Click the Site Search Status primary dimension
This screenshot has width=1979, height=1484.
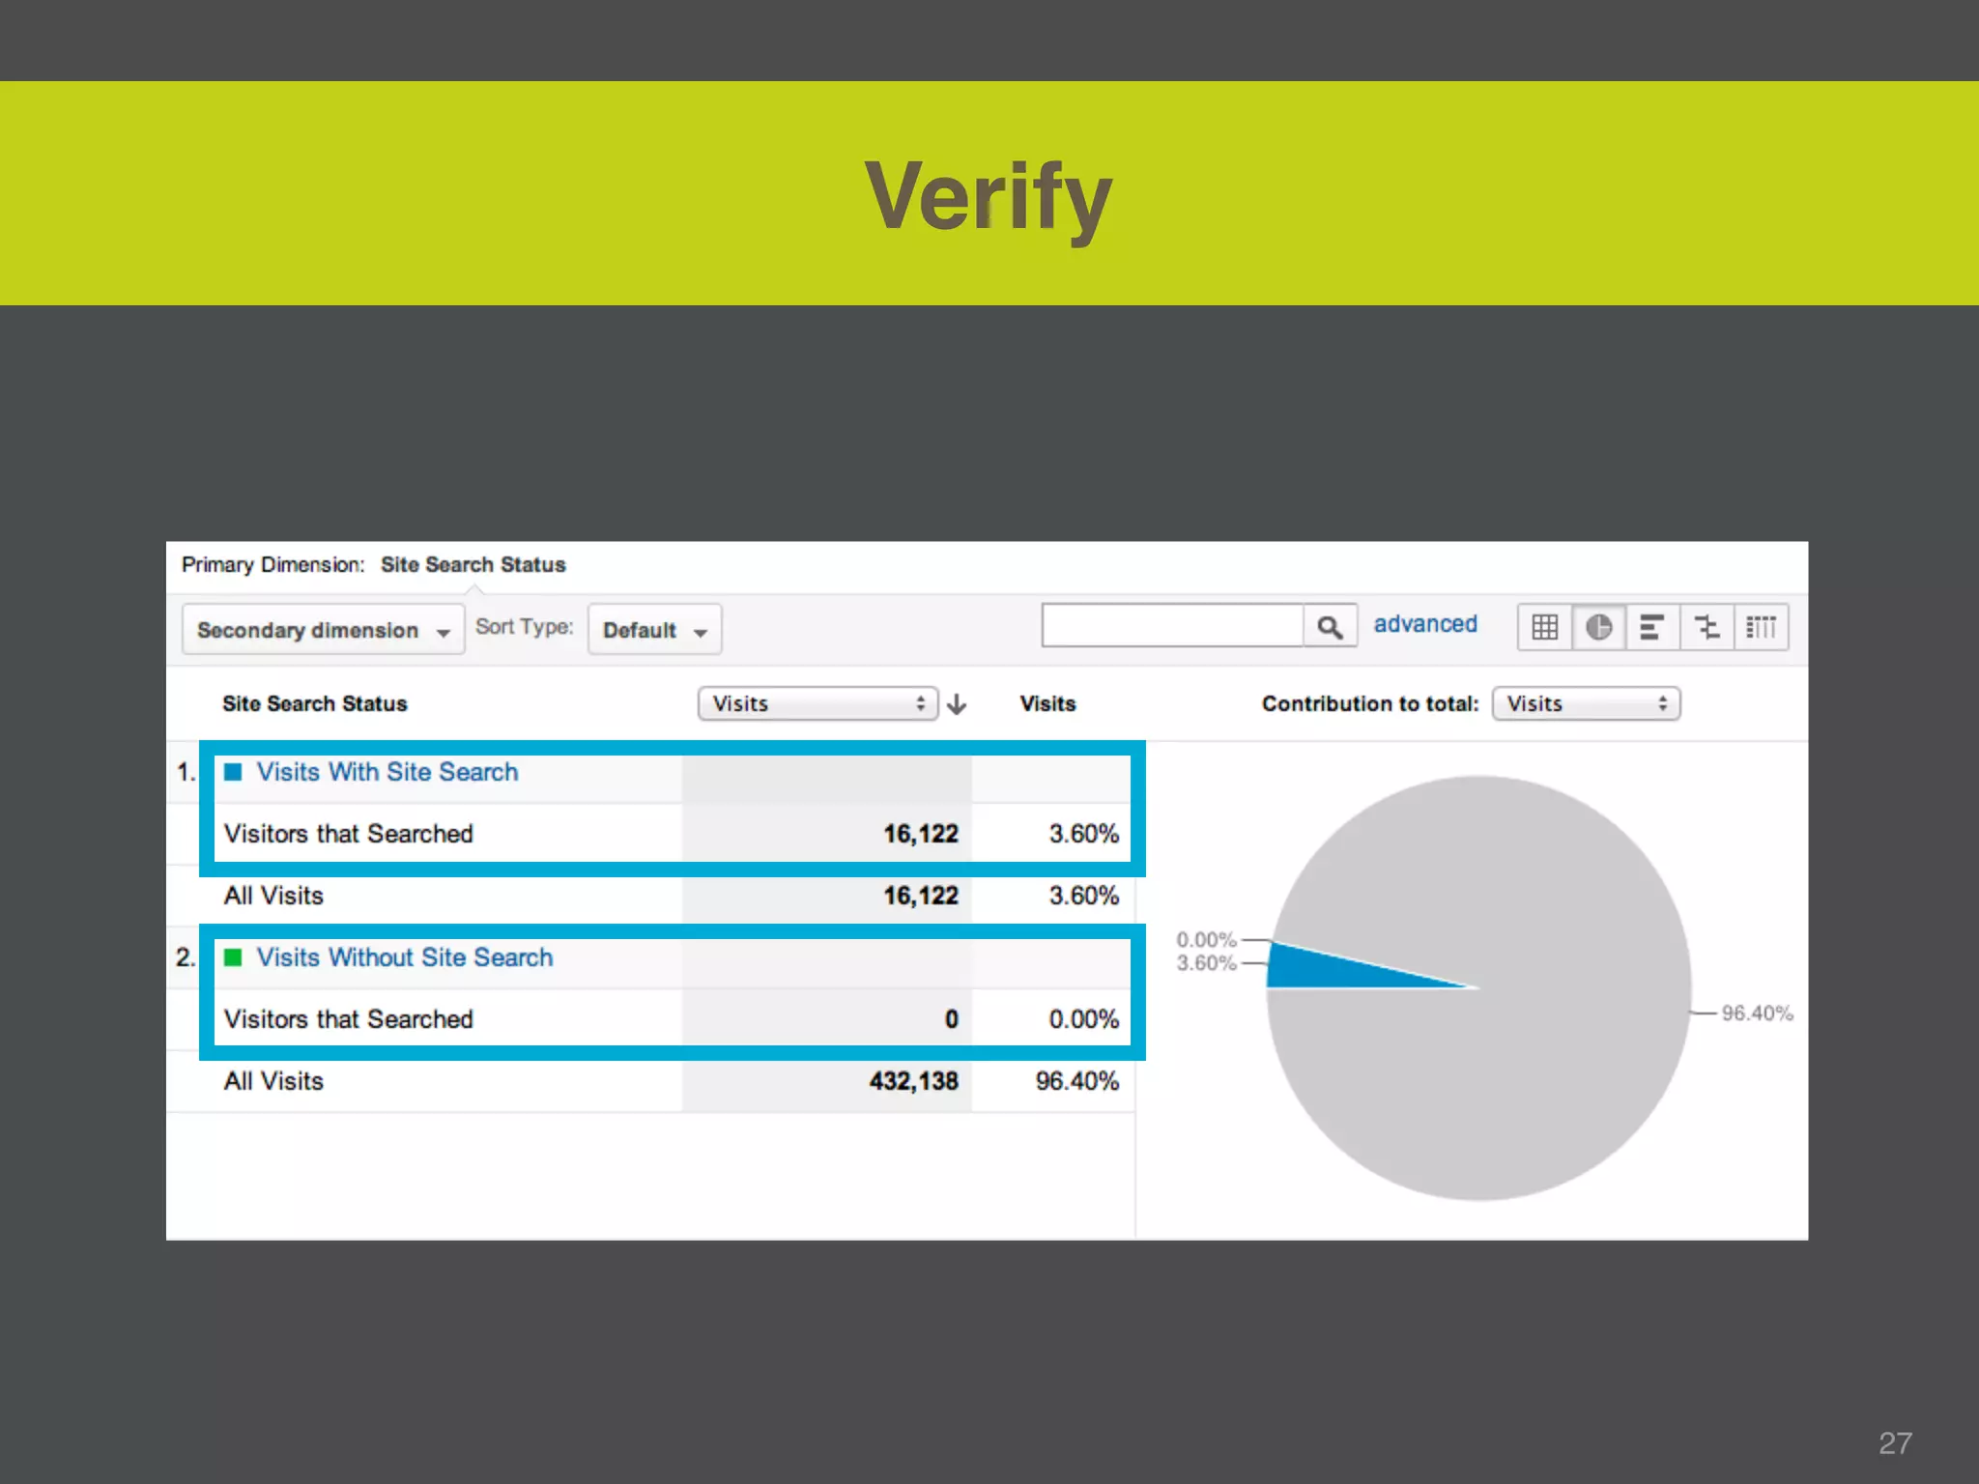[x=473, y=564]
